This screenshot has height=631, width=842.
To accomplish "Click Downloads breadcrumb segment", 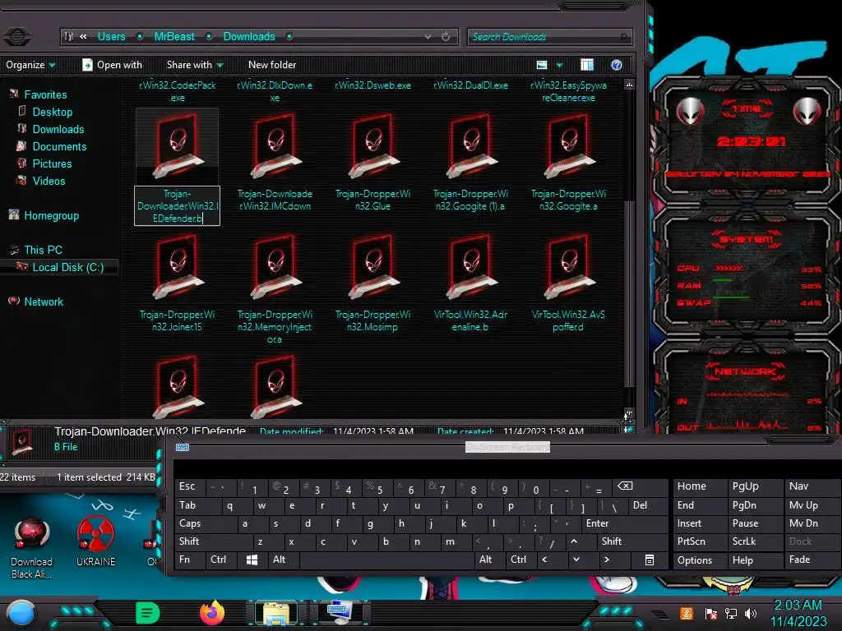I will point(249,36).
